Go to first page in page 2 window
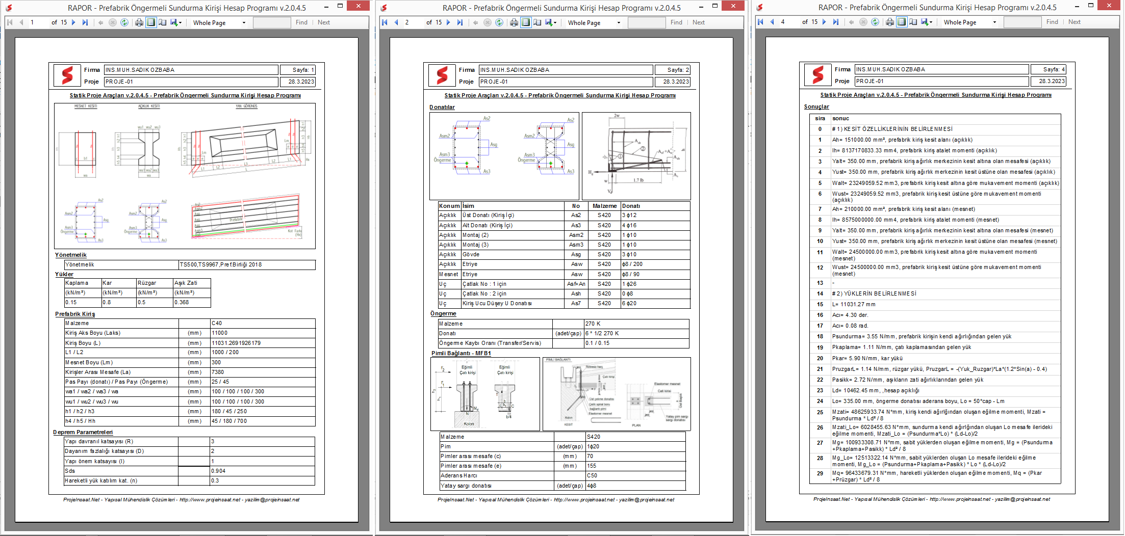The image size is (1125, 536). click(385, 22)
